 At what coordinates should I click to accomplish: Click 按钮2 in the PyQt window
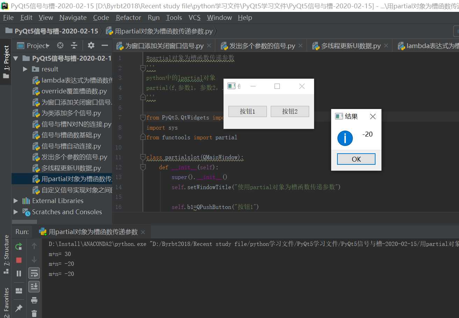coord(290,111)
